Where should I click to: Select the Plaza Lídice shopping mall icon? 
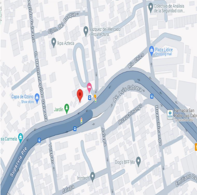coord(151,51)
